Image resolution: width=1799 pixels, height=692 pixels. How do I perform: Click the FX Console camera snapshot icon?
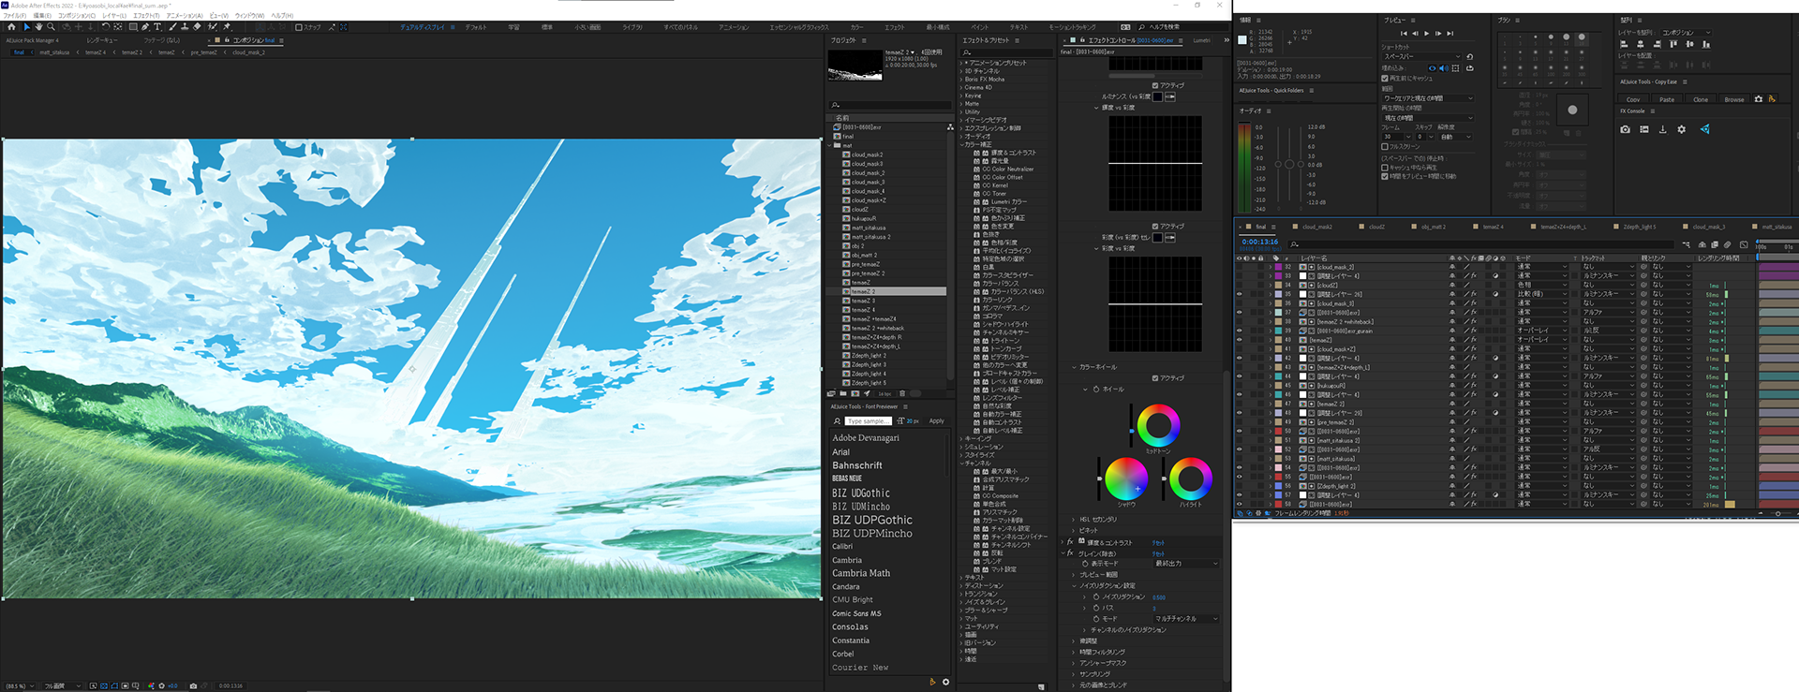coord(1625,129)
